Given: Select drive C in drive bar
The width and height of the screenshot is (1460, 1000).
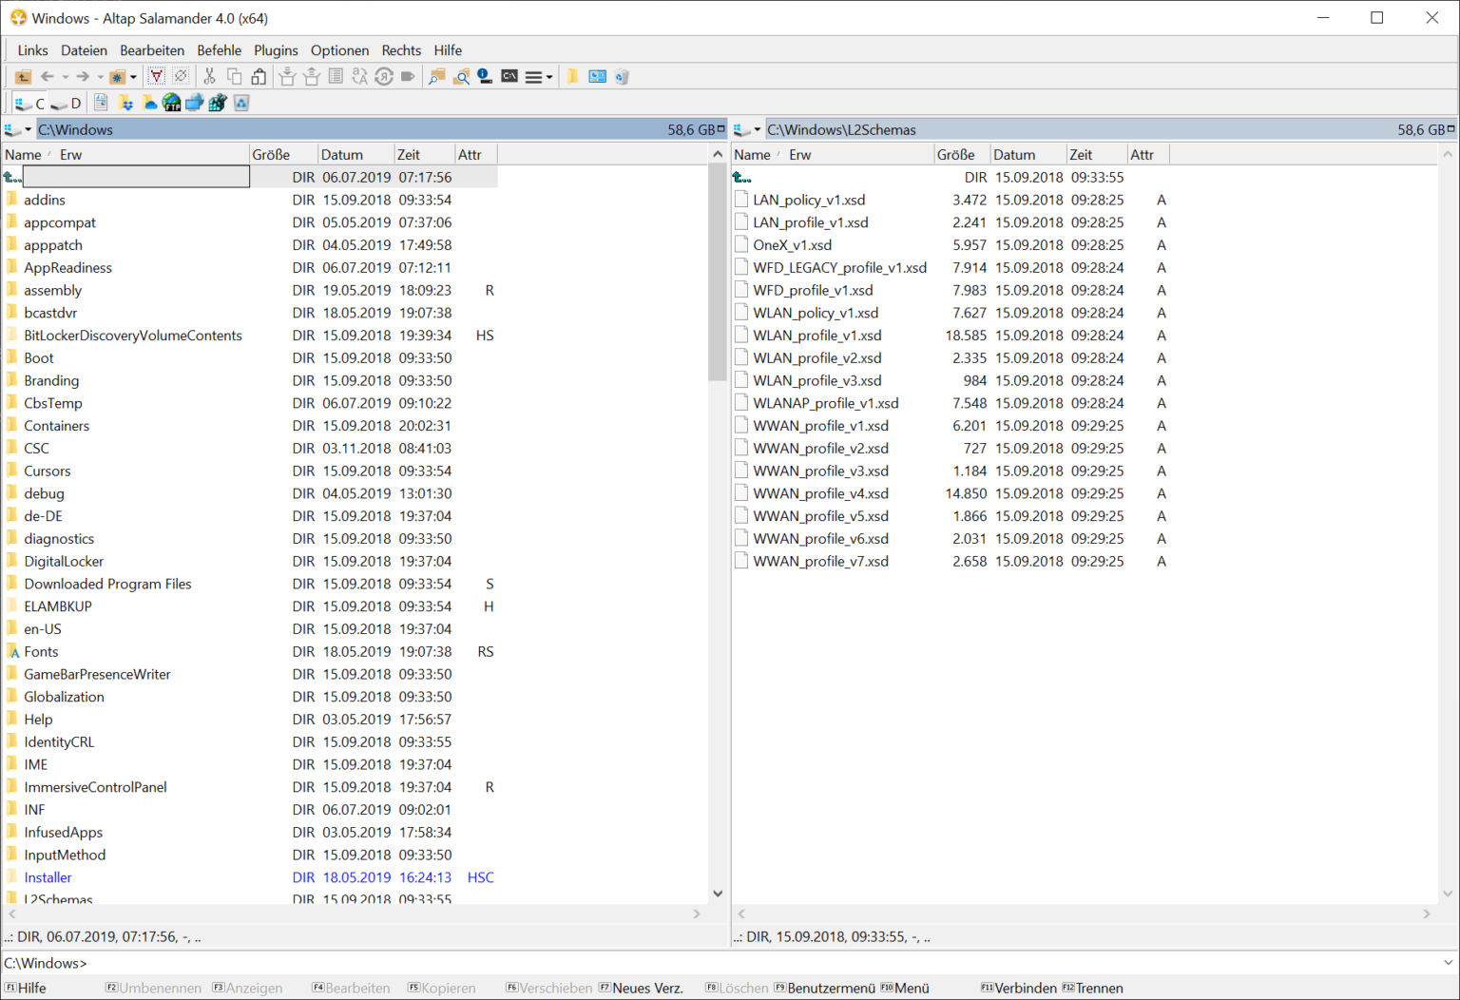Looking at the screenshot, I should pos(29,103).
